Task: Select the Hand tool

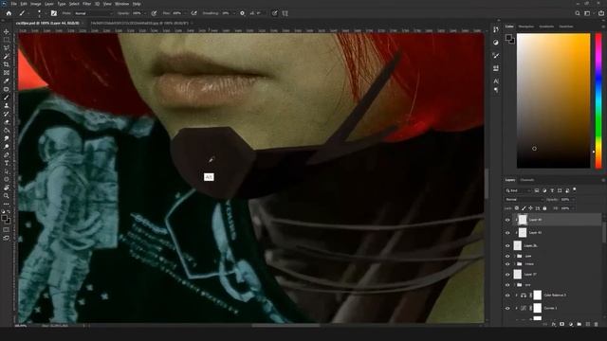Action: (7, 188)
